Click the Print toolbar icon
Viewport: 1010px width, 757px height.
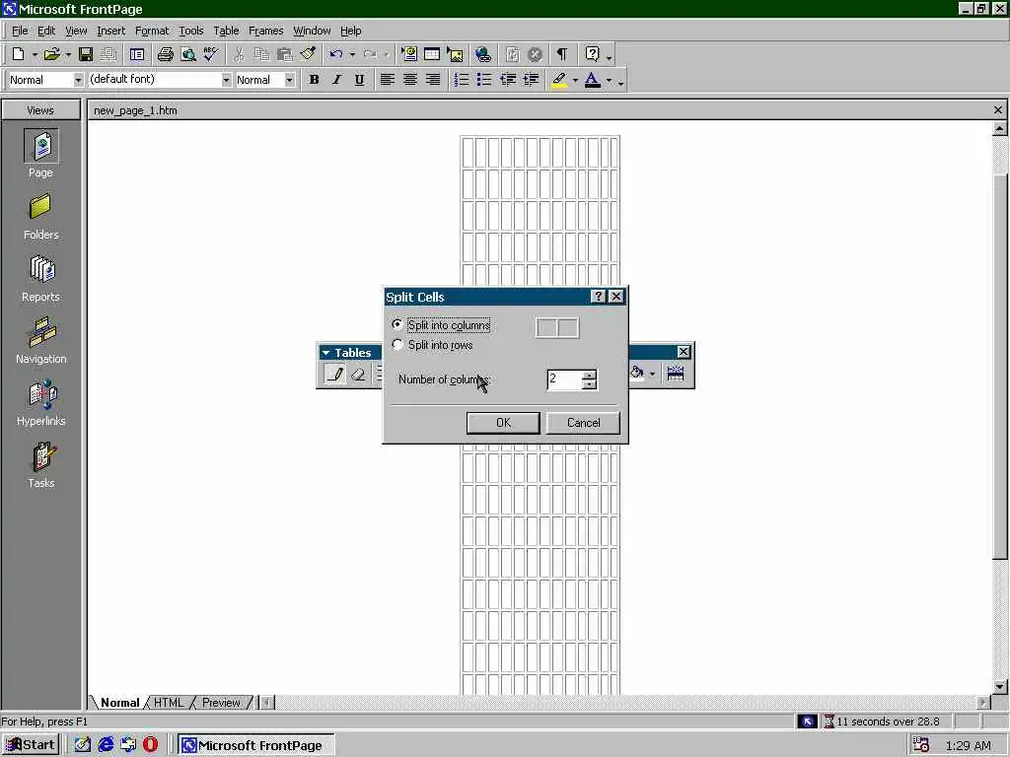click(166, 55)
